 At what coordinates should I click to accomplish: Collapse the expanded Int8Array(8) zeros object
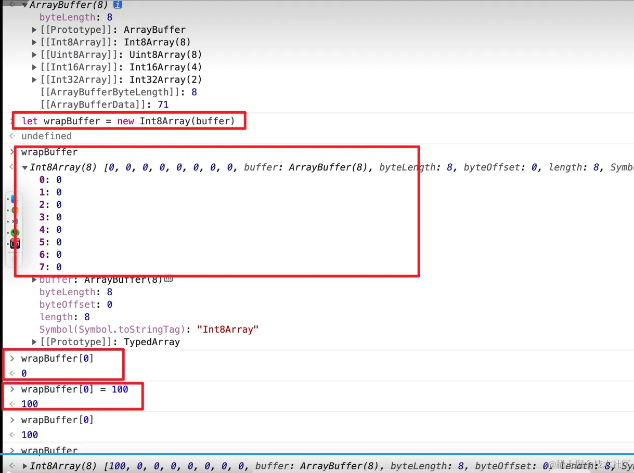[25, 167]
